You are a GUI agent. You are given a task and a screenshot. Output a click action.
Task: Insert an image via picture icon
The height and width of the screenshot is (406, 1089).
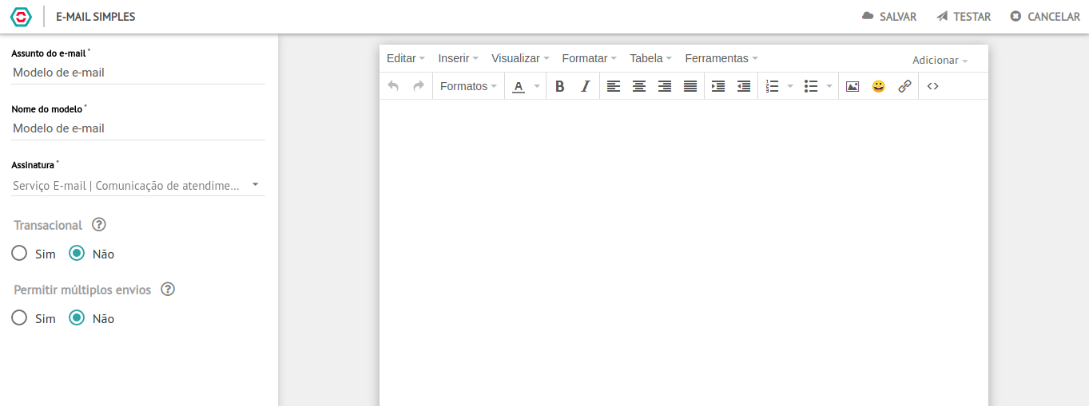853,86
